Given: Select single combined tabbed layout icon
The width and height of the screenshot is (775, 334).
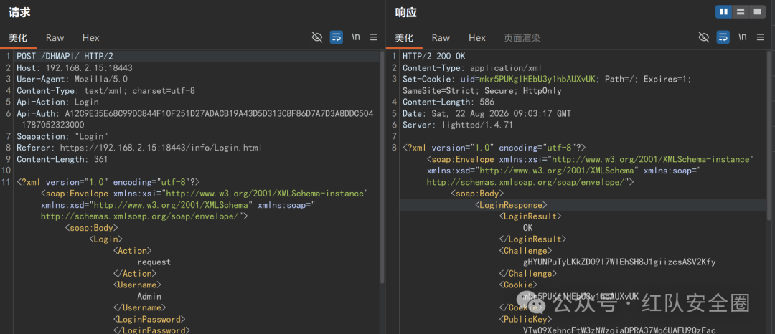Looking at the screenshot, I should click(x=757, y=12).
